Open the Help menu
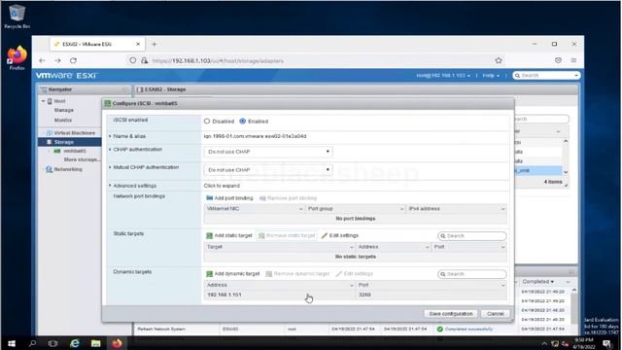The width and height of the screenshot is (622, 350). (x=491, y=76)
